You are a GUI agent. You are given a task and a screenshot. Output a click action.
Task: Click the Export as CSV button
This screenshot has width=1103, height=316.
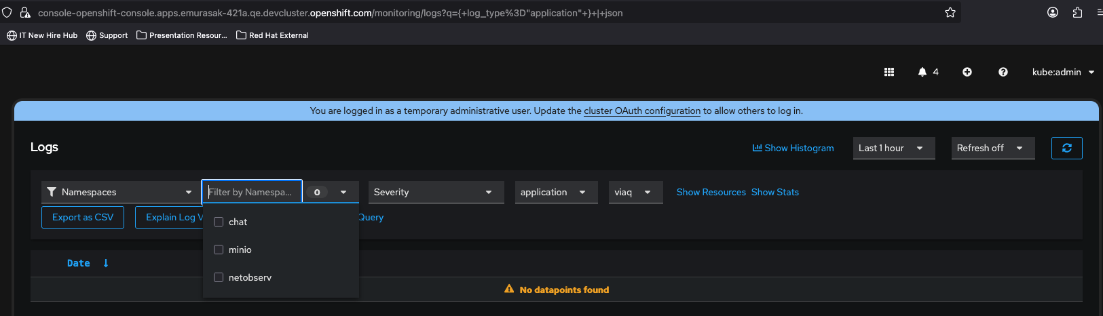[83, 217]
